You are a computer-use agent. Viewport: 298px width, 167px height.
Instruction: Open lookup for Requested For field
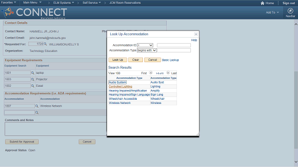[45, 44]
